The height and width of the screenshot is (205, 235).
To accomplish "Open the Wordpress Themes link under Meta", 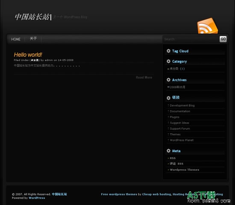I will pos(184,170).
